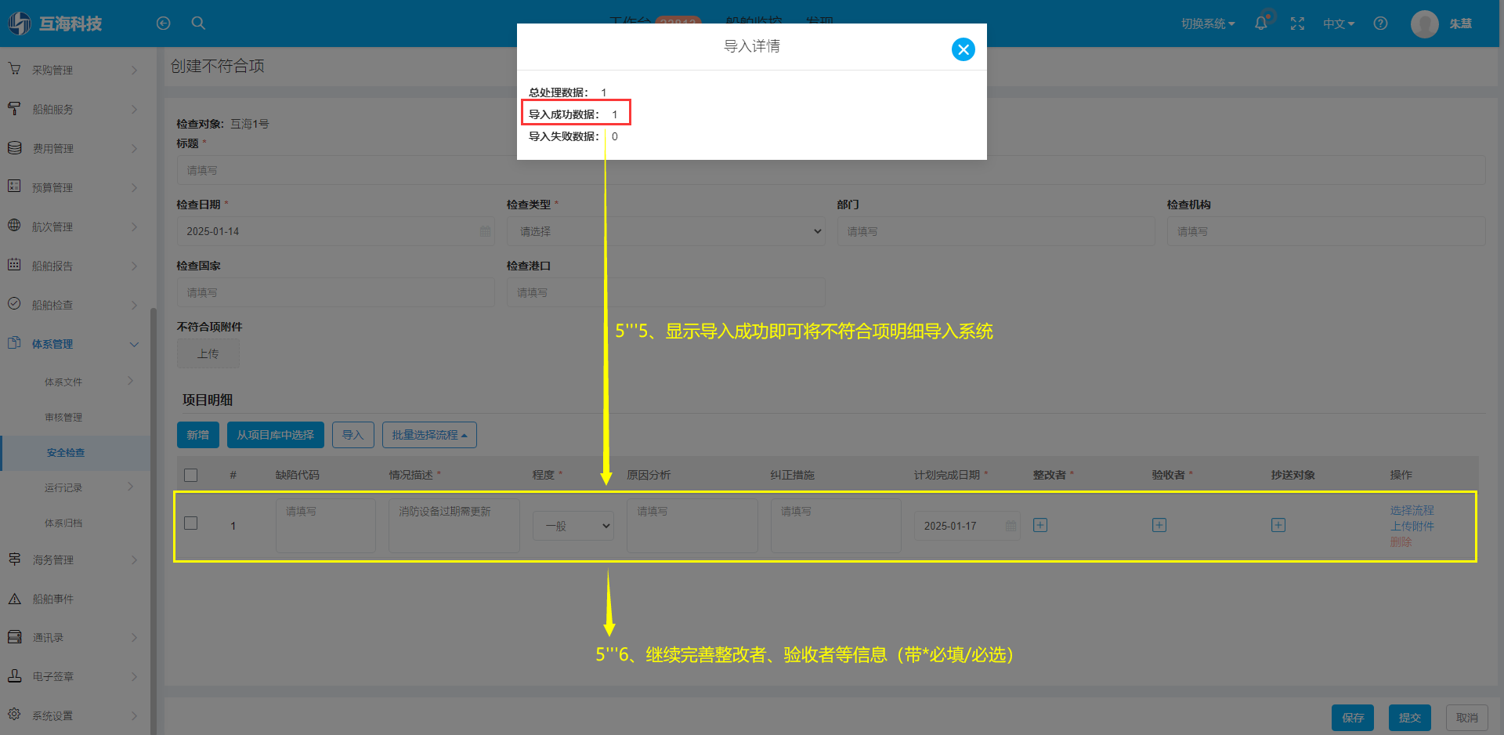Click the 删除 link in row 1
1504x735 pixels.
1401,541
